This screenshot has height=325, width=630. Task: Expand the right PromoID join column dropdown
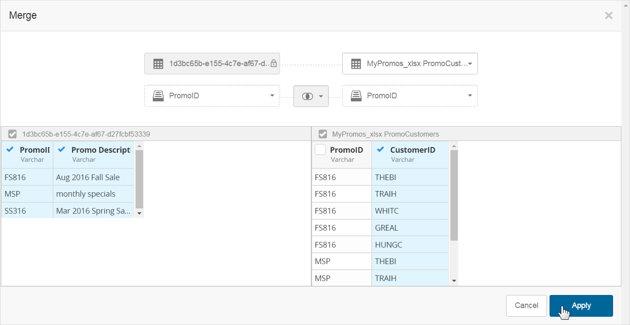[470, 96]
